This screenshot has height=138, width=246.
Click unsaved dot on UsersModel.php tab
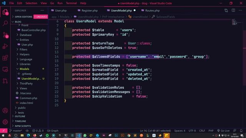coord(135,10)
